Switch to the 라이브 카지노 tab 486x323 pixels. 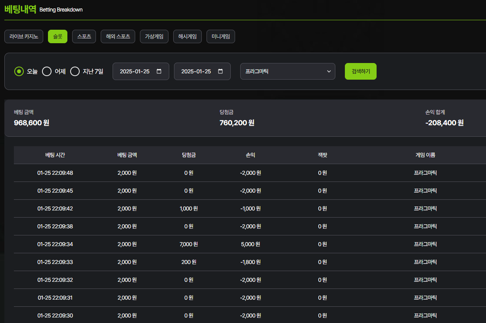24,36
